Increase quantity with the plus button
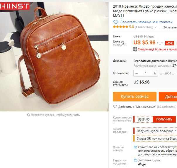The image size is (177, 168). point(155,73)
